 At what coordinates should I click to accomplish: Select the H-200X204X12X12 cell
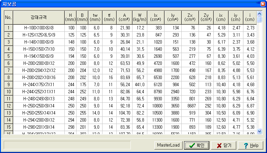pos(39,71)
